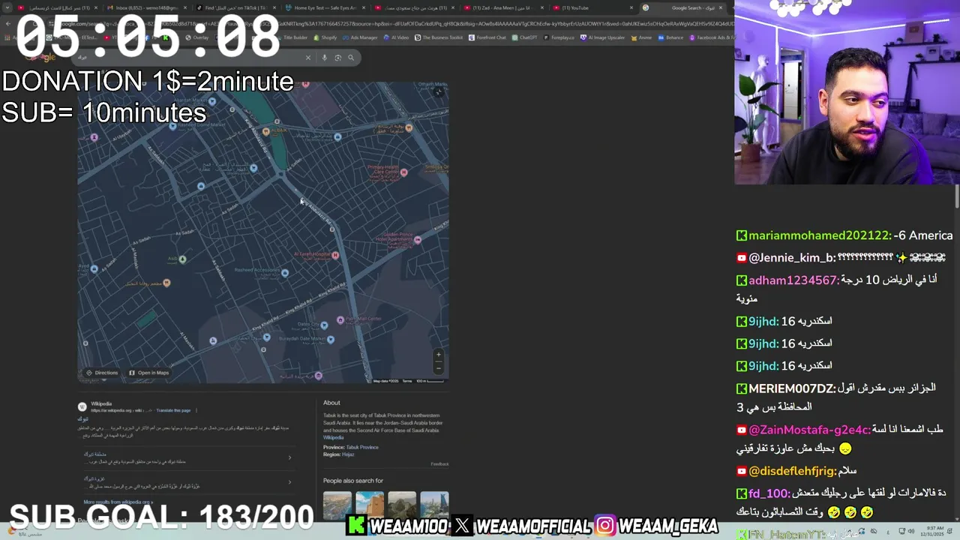Open Google Lens image search icon
Screen dimensions: 960x540
click(x=338, y=58)
